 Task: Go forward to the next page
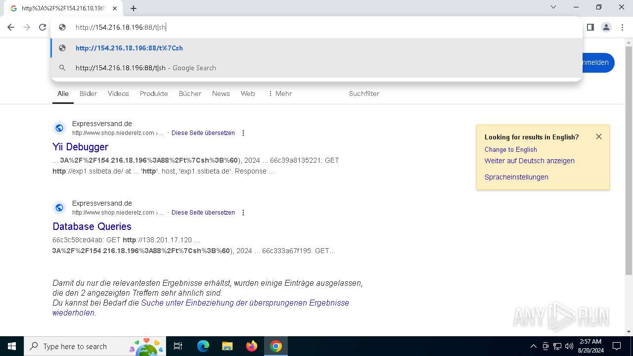pos(27,27)
